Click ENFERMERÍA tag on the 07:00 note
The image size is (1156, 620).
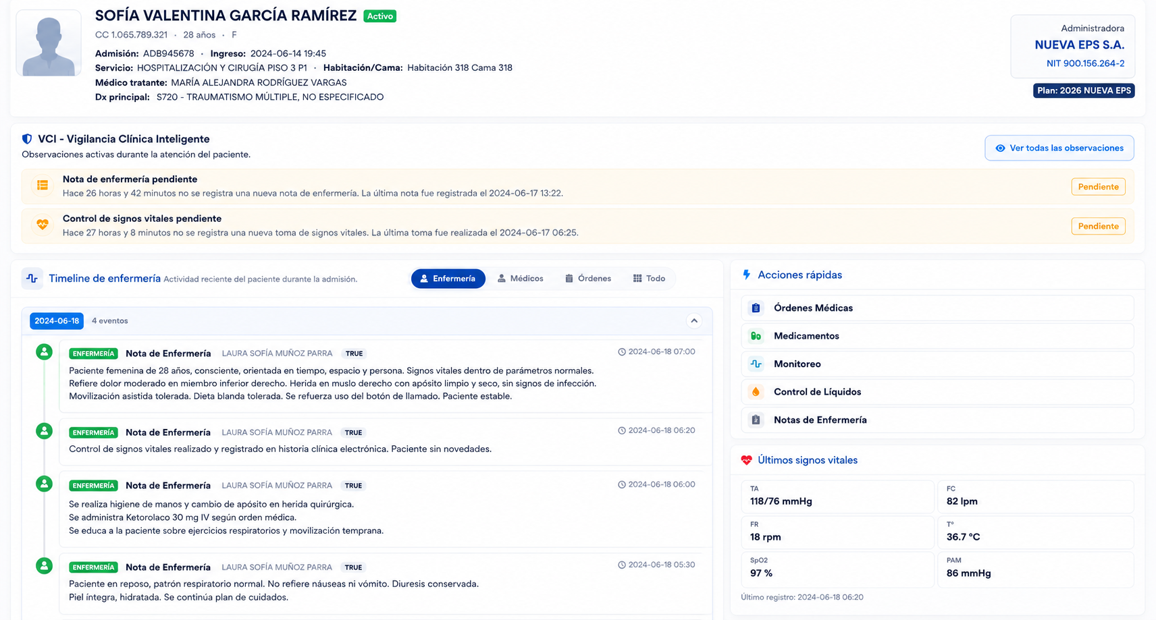click(93, 354)
